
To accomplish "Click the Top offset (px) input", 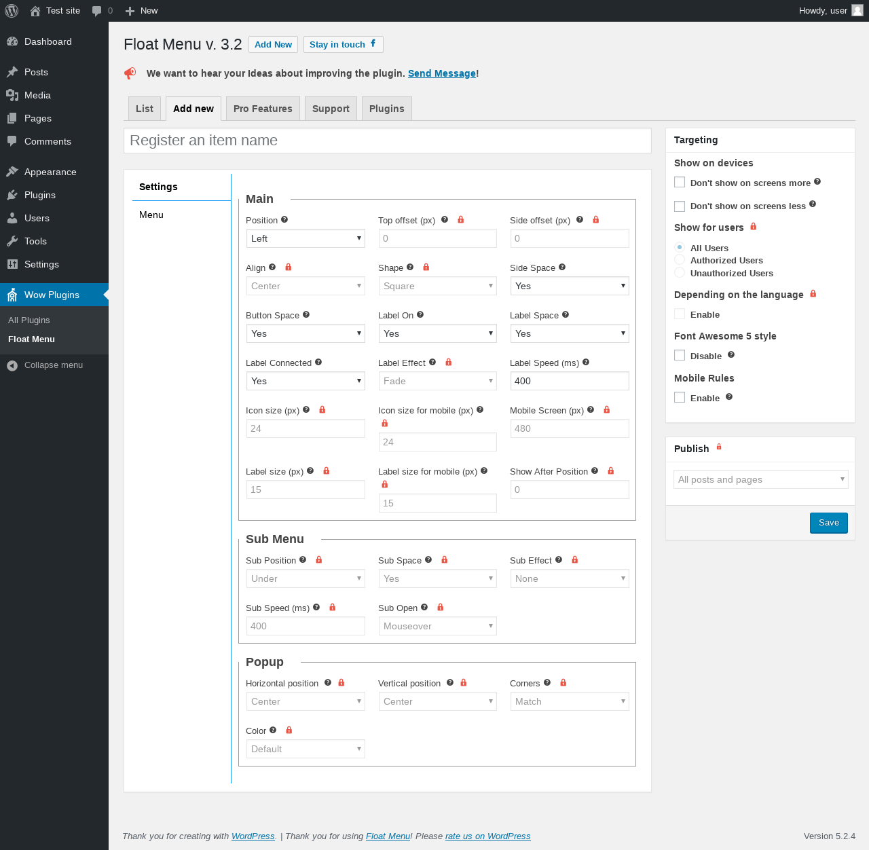I will coord(438,238).
